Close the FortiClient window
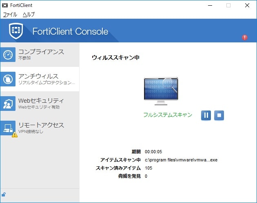Screen dimensions: 257x203 coord(247,5)
